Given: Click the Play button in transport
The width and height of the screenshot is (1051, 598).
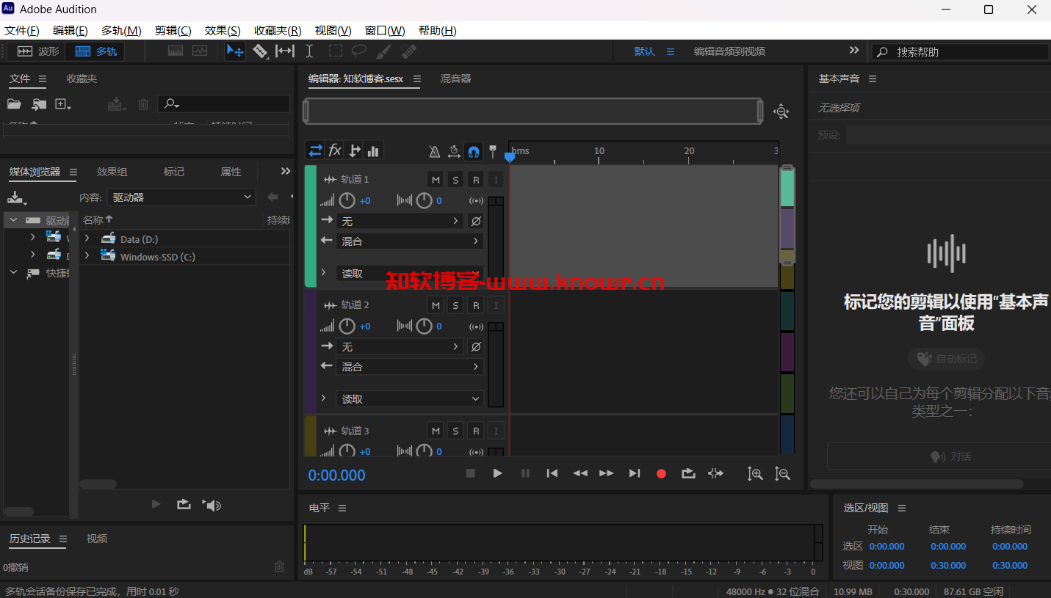Looking at the screenshot, I should pos(497,473).
